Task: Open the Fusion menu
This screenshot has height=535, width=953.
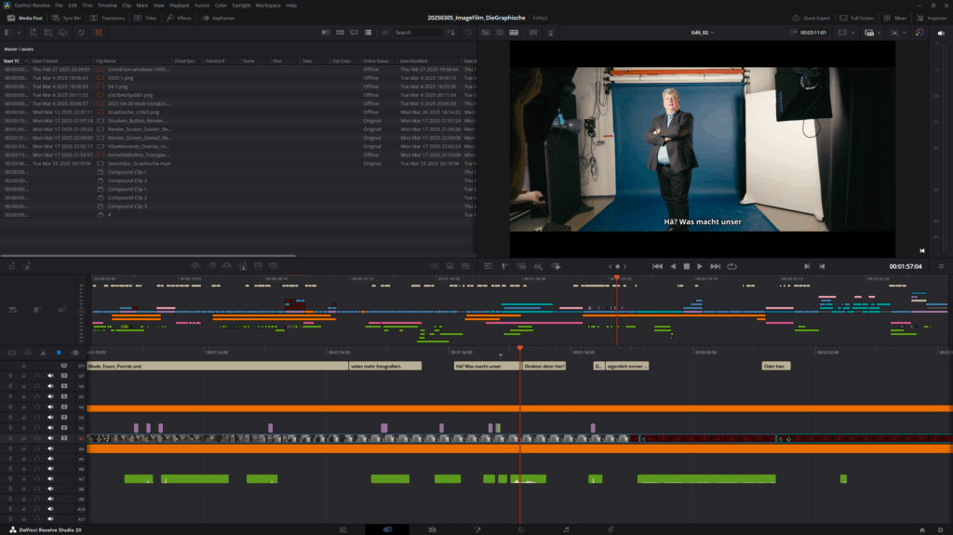Action: pyautogui.click(x=201, y=6)
